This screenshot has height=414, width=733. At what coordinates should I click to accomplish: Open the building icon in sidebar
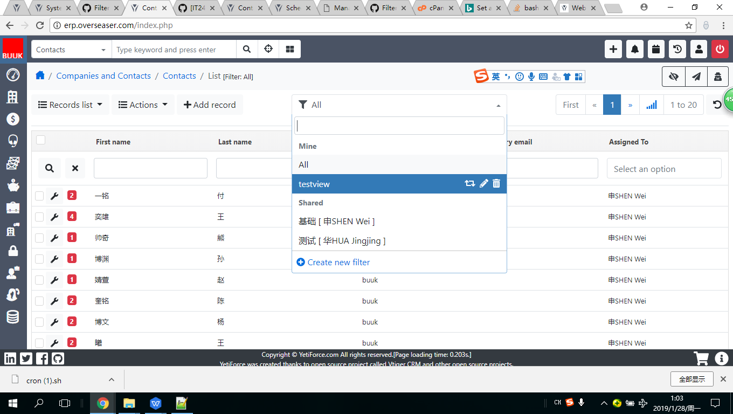click(13, 97)
